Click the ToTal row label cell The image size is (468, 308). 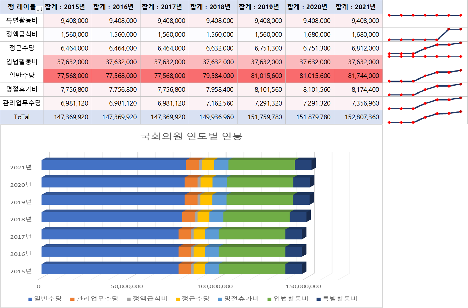tap(22, 117)
